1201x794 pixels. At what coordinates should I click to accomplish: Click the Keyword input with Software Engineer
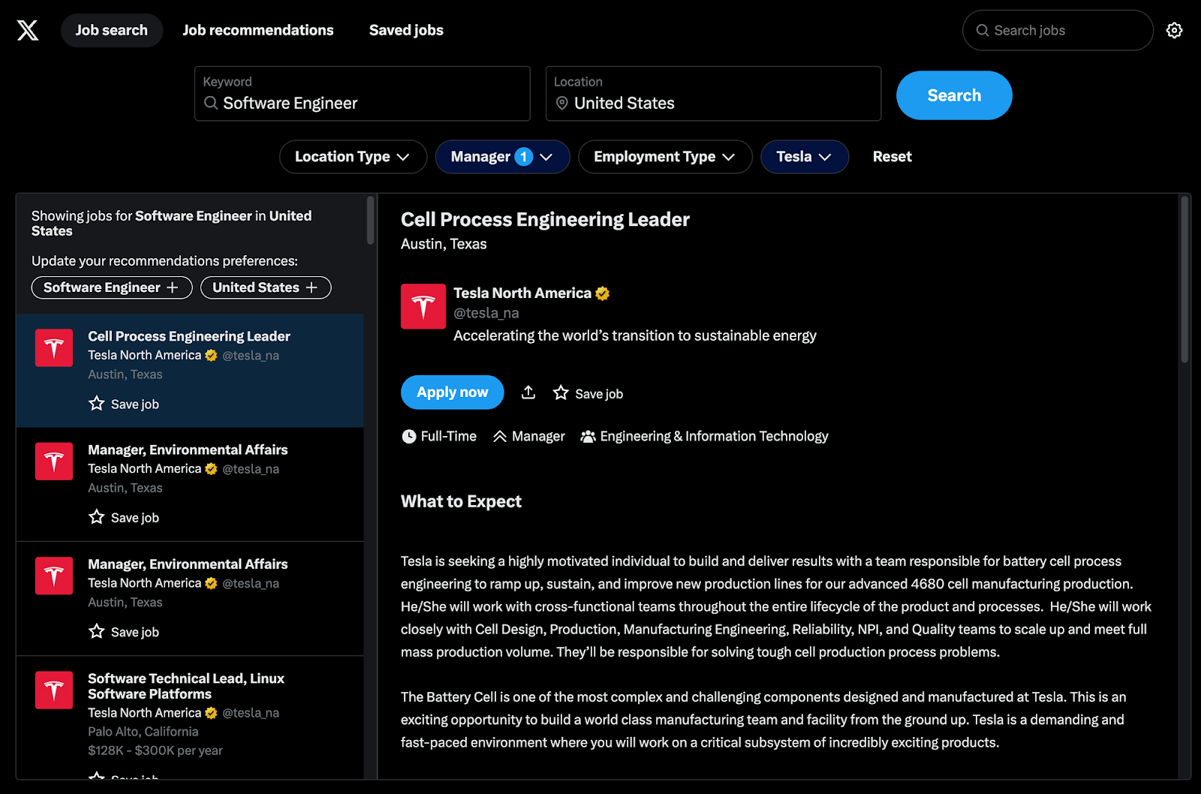(363, 94)
